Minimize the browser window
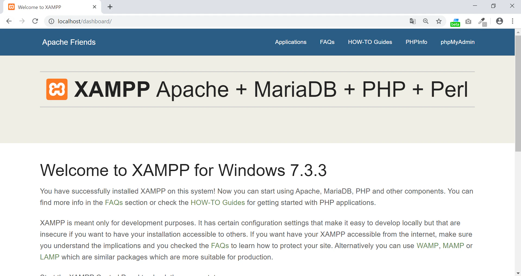 pyautogui.click(x=475, y=6)
